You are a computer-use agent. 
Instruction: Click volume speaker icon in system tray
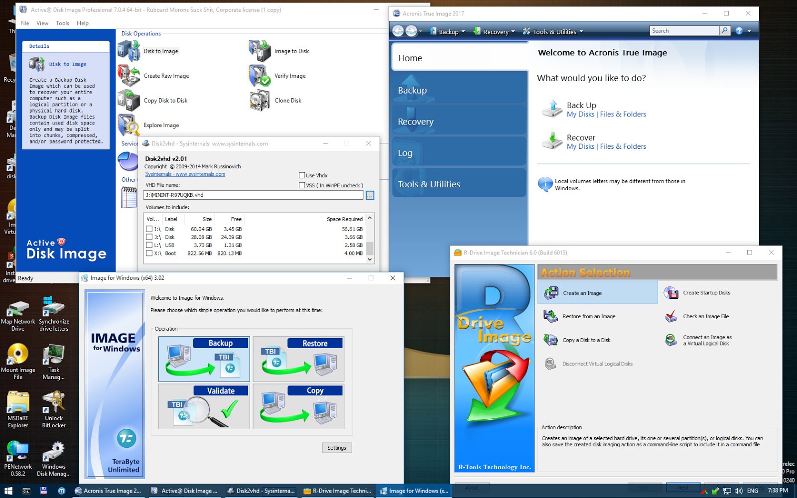click(x=739, y=491)
